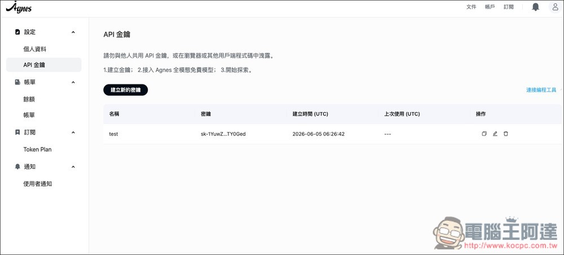Open Token Plan in the sidebar
This screenshot has width=564, height=255.
37,149
